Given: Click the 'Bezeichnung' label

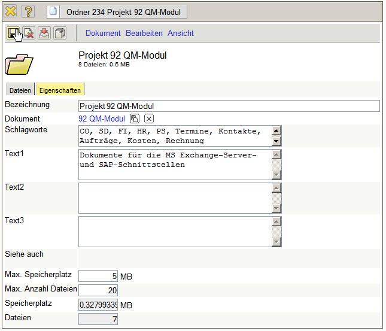Looking at the screenshot, I should [27, 105].
